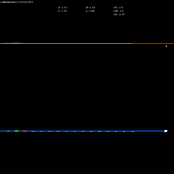Select the open price value O: 1.11
This screenshot has height=174, width=174.
(62, 8)
